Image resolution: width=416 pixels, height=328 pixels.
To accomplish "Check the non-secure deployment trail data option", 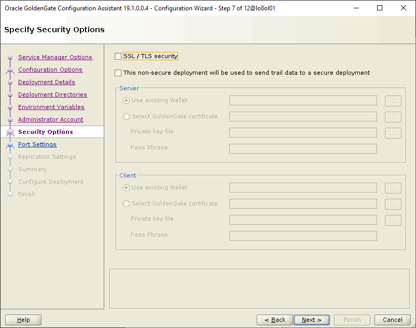I will 118,73.
